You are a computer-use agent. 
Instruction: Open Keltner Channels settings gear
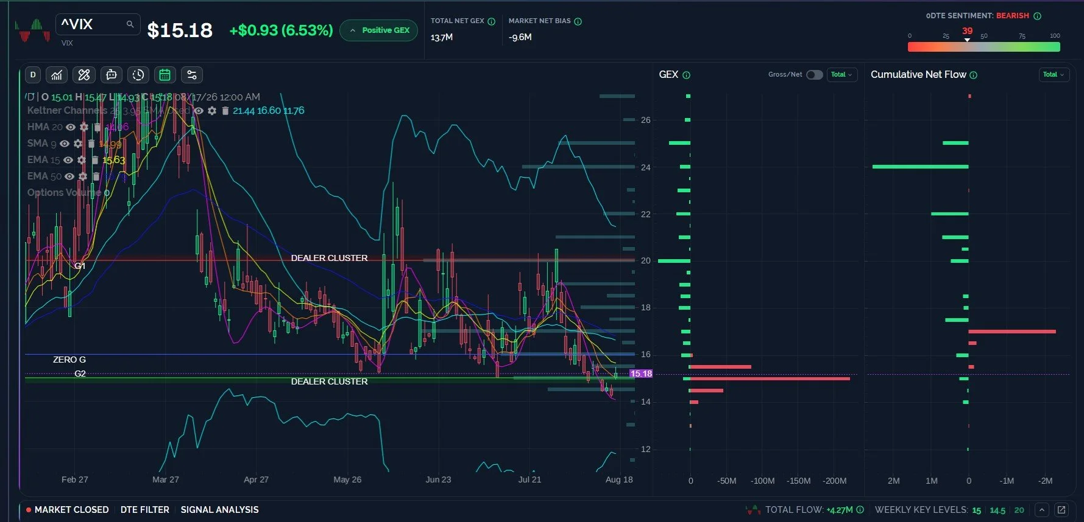click(212, 111)
